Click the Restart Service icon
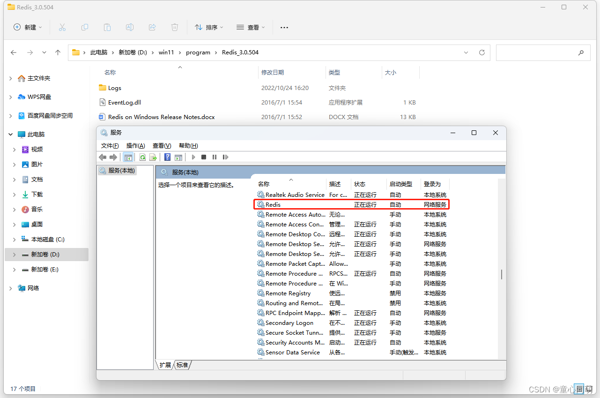The width and height of the screenshot is (600, 398). click(225, 157)
